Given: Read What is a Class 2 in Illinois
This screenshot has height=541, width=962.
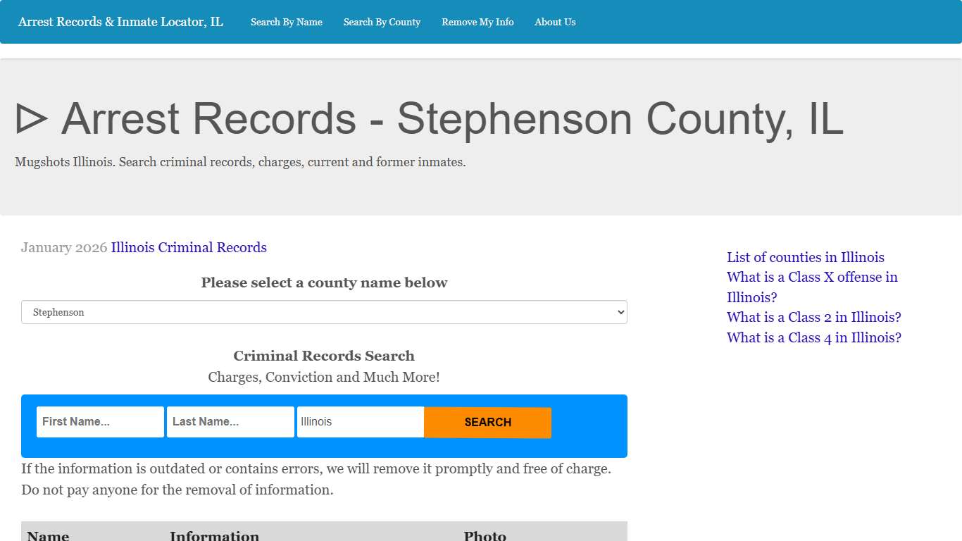Looking at the screenshot, I should (813, 317).
